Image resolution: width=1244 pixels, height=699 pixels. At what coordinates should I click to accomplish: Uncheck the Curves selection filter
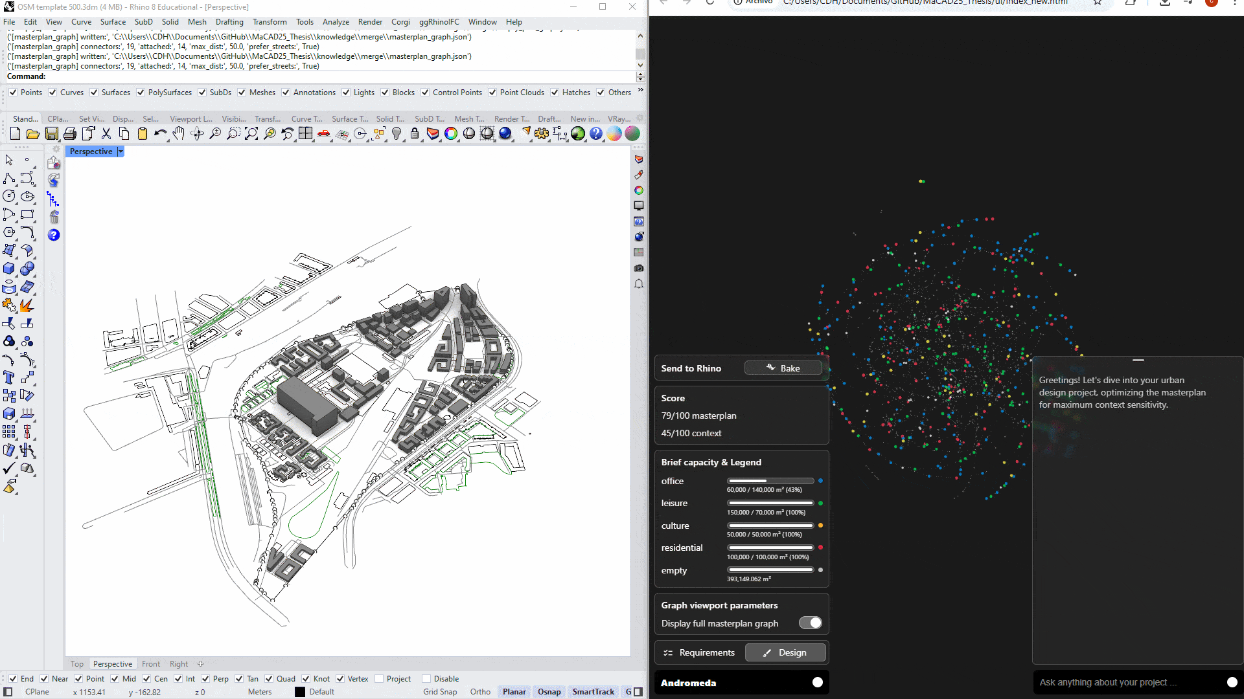[53, 93]
